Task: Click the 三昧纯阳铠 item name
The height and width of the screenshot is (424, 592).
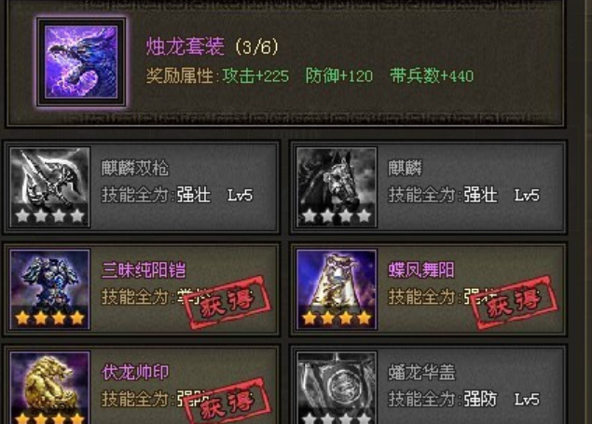Action: click(x=144, y=270)
